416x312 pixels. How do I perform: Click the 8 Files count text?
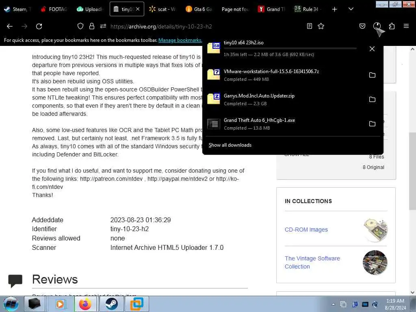377,157
